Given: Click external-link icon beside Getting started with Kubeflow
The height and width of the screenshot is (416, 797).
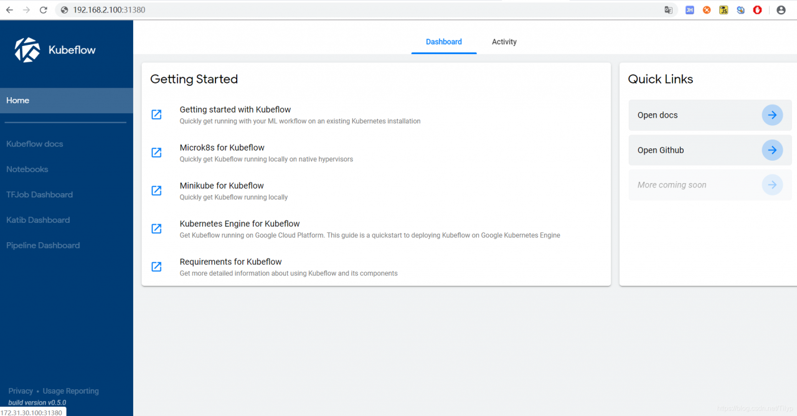Looking at the screenshot, I should pos(157,115).
